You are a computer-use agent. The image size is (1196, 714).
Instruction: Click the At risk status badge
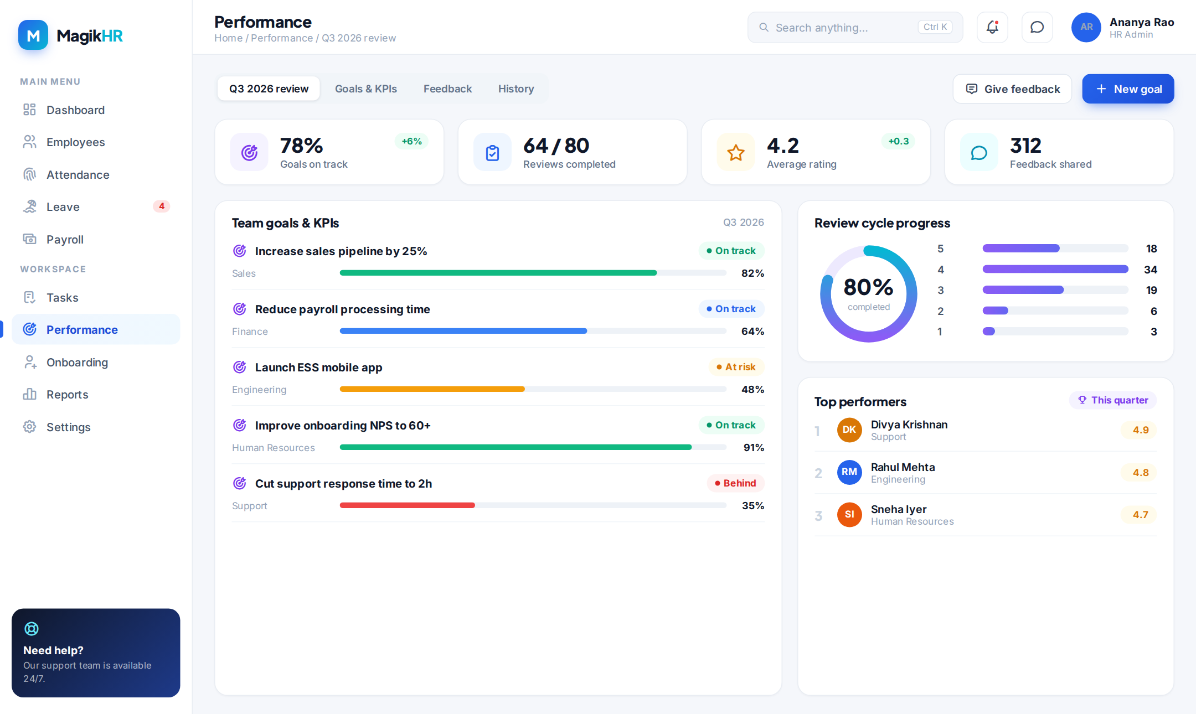(x=736, y=367)
